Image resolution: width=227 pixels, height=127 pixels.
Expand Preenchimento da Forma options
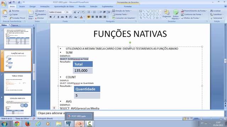tap(194, 11)
